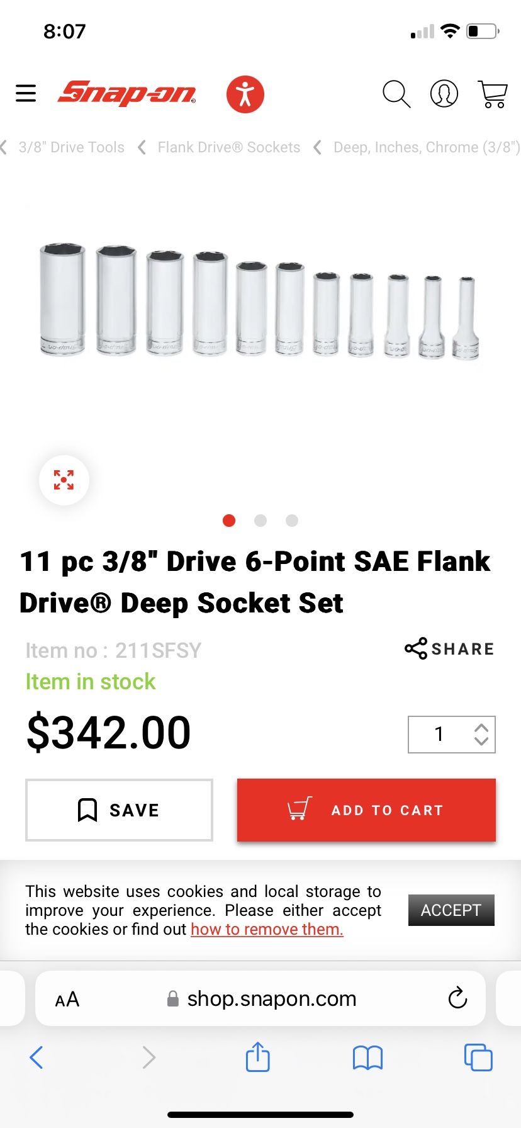Open the search icon

point(396,93)
